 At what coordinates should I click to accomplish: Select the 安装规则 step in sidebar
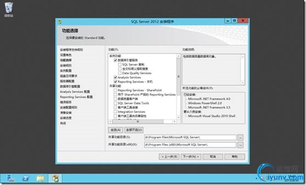point(66,66)
